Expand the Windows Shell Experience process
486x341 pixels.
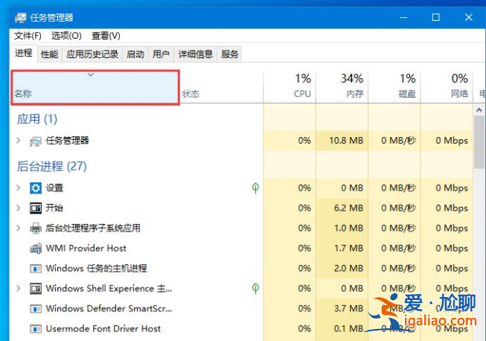tap(19, 288)
